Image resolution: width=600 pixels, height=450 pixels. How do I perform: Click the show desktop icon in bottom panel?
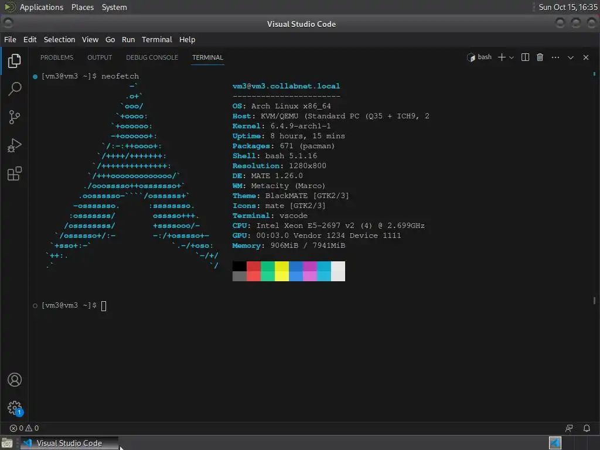tap(7, 443)
